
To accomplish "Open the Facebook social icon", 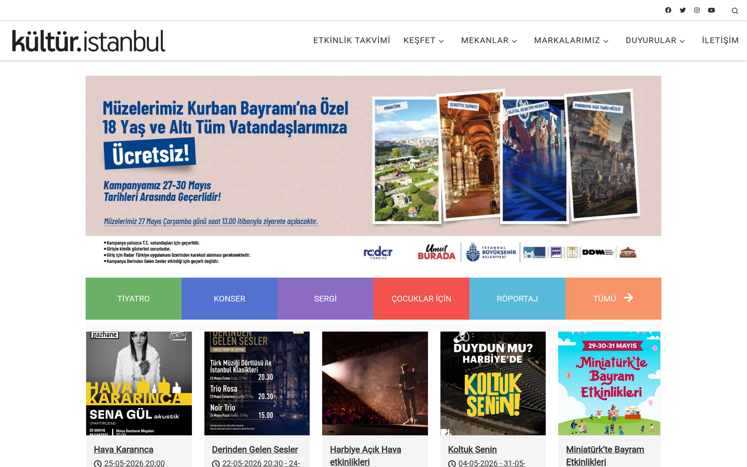I will point(668,10).
